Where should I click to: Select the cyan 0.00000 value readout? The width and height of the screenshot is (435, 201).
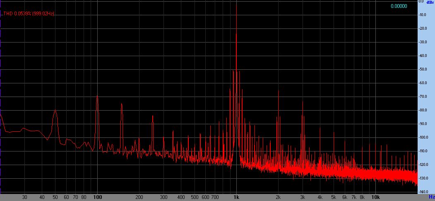click(x=399, y=6)
